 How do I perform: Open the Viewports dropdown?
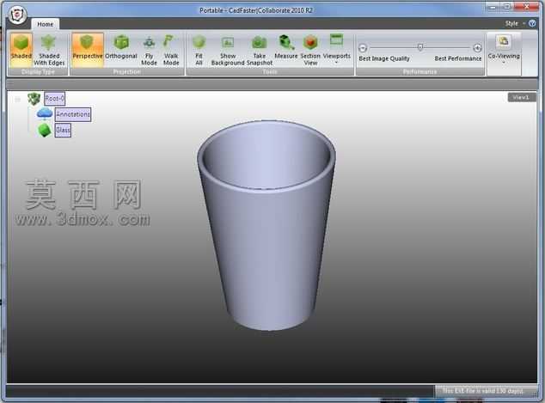[336, 50]
